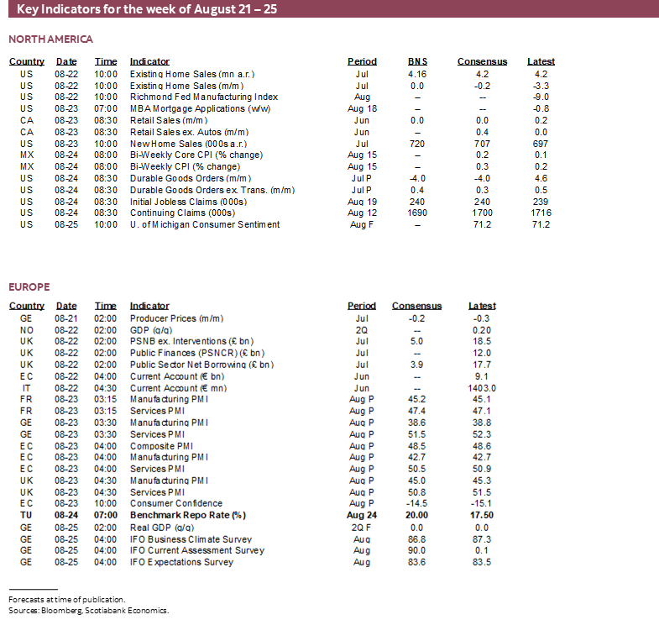Image resolution: width=659 pixels, height=620 pixels.
Task: Click the Continuing Claims (000s) indicator
Action: pyautogui.click(x=183, y=213)
